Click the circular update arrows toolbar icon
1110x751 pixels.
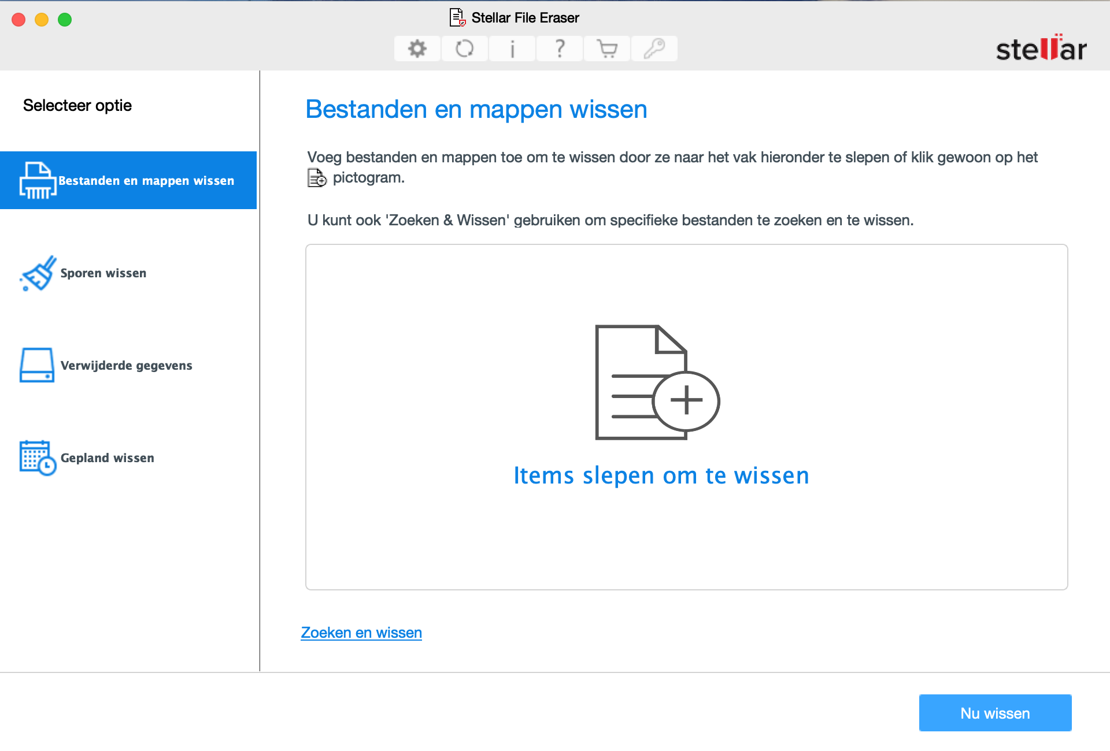[465, 49]
